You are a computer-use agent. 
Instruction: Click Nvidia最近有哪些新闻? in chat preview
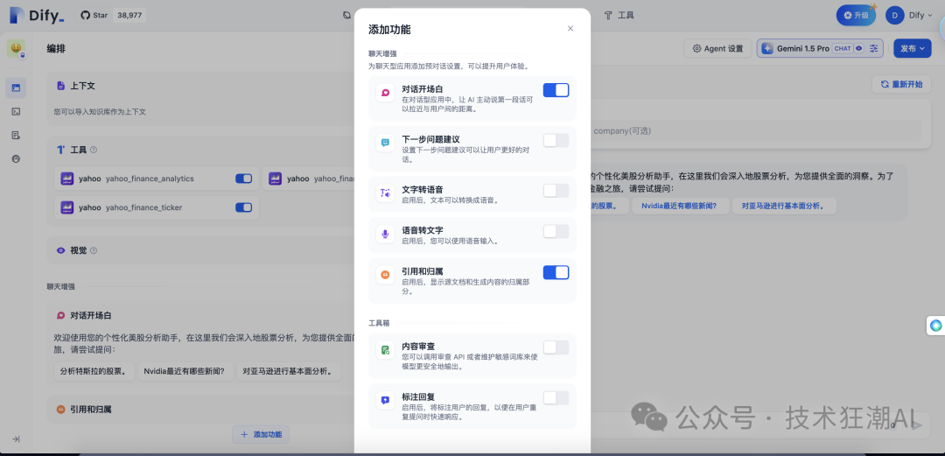click(679, 206)
